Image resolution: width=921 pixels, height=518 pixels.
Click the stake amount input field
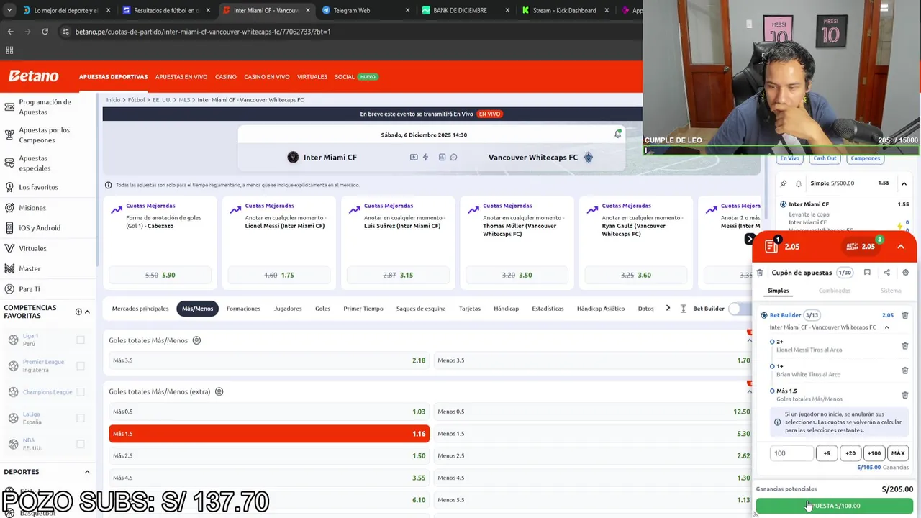coord(791,453)
